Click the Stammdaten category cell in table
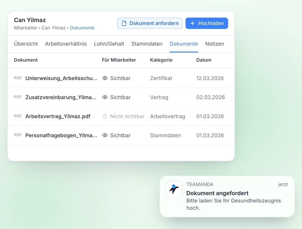The width and height of the screenshot is (302, 229). click(x=166, y=136)
